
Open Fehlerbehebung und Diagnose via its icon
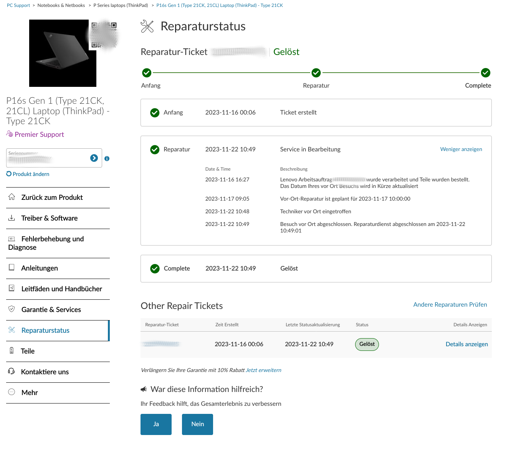(12, 238)
